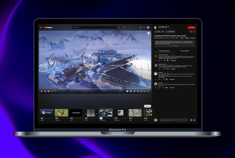
Task: Play the video
Action: point(42,91)
